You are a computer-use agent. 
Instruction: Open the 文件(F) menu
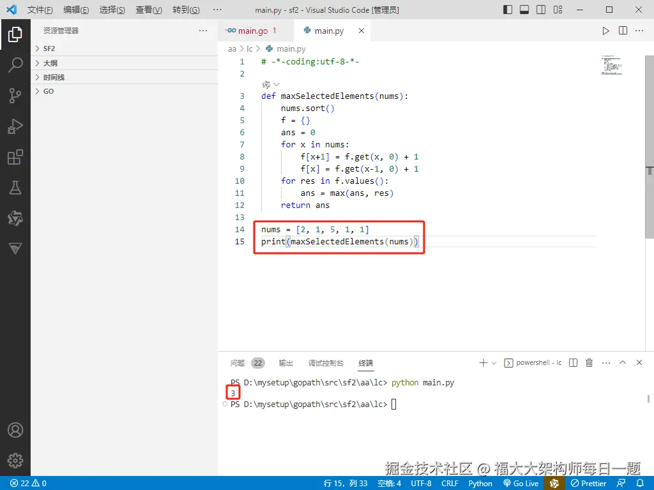pyautogui.click(x=40, y=10)
